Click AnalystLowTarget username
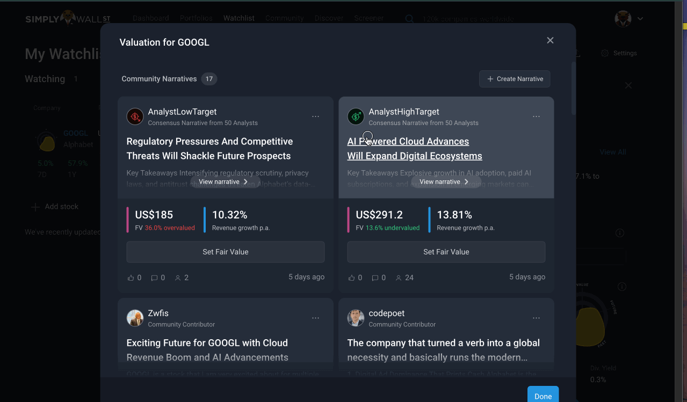This screenshot has height=402, width=687. [183, 112]
